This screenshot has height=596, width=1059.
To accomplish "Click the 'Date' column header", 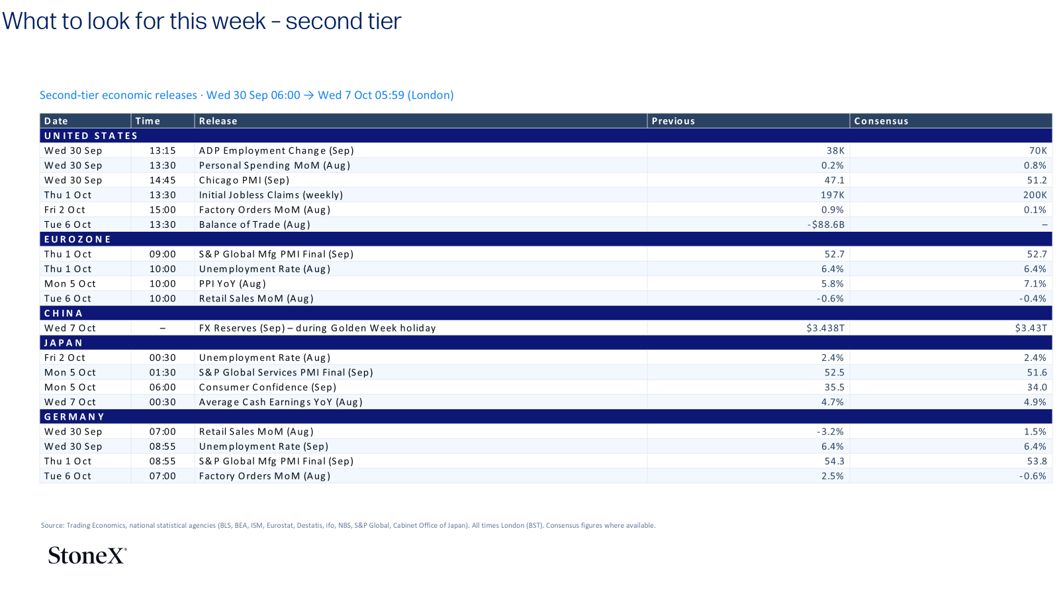I will tap(85, 121).
